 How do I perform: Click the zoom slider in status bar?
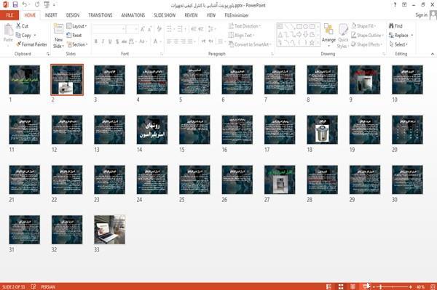[x=392, y=286]
